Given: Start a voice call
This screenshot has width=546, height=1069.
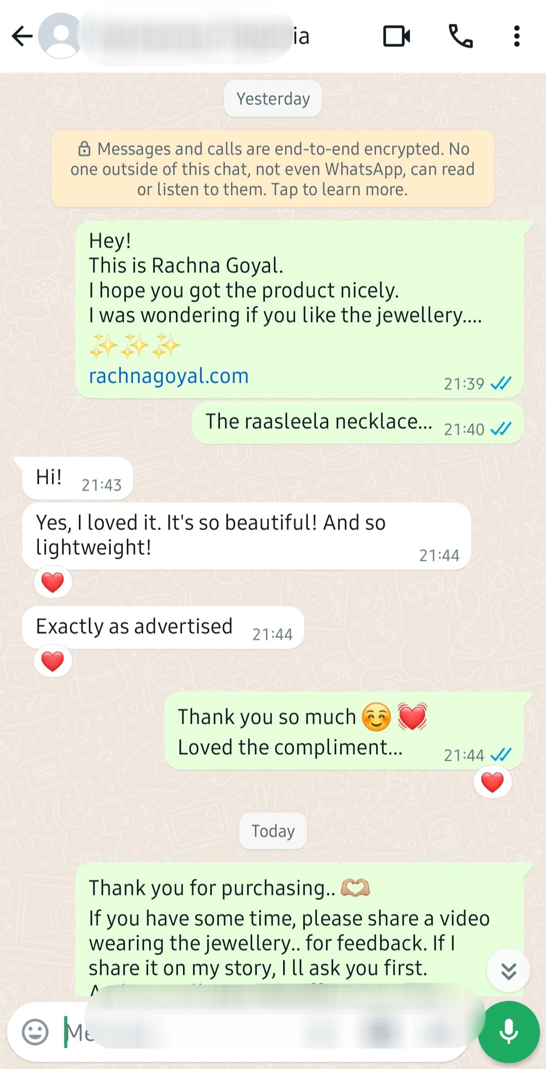Looking at the screenshot, I should tap(461, 36).
